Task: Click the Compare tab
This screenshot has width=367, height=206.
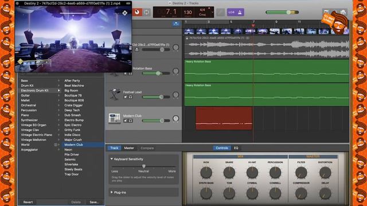Action: (x=147, y=148)
